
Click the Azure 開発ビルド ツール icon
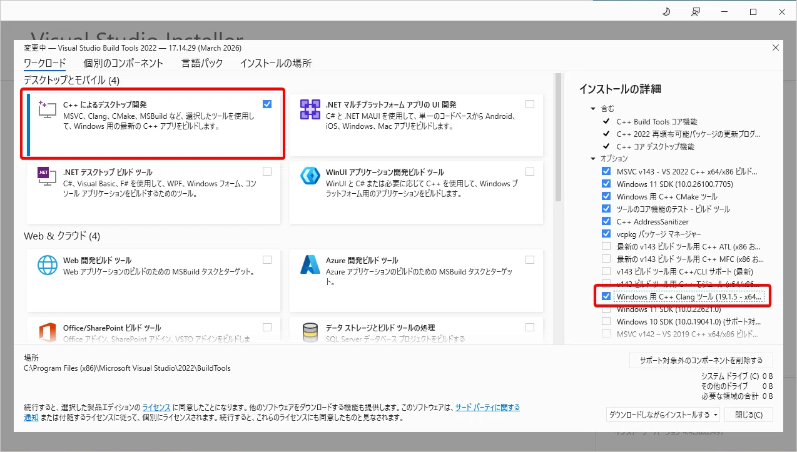(310, 264)
